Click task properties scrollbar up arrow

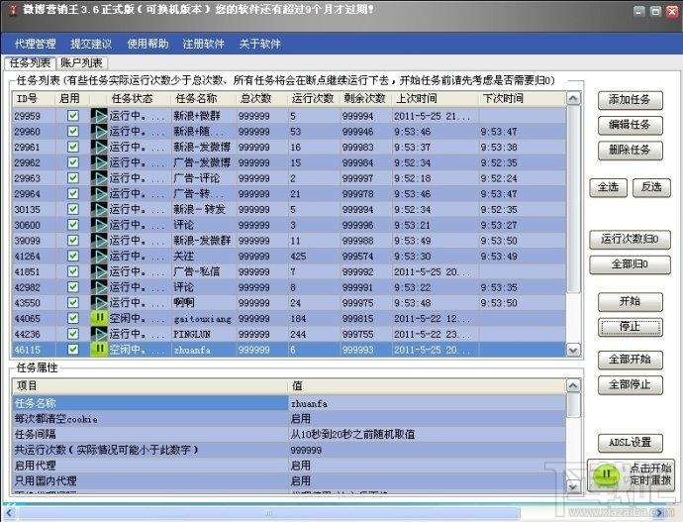(573, 385)
